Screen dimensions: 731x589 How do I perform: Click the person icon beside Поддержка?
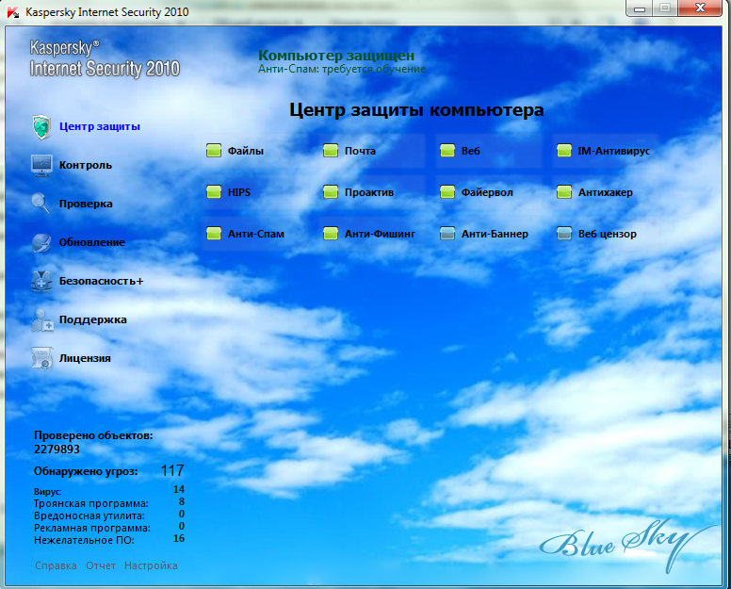pos(42,319)
